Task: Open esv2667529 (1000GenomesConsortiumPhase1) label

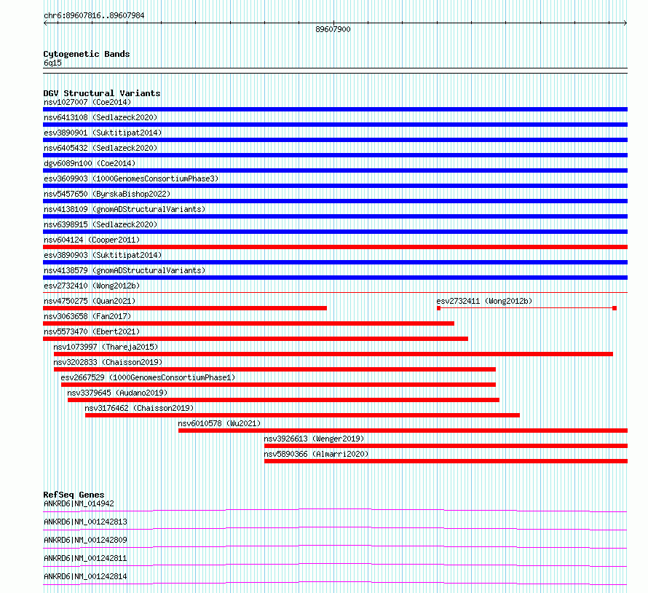Action: coord(148,377)
